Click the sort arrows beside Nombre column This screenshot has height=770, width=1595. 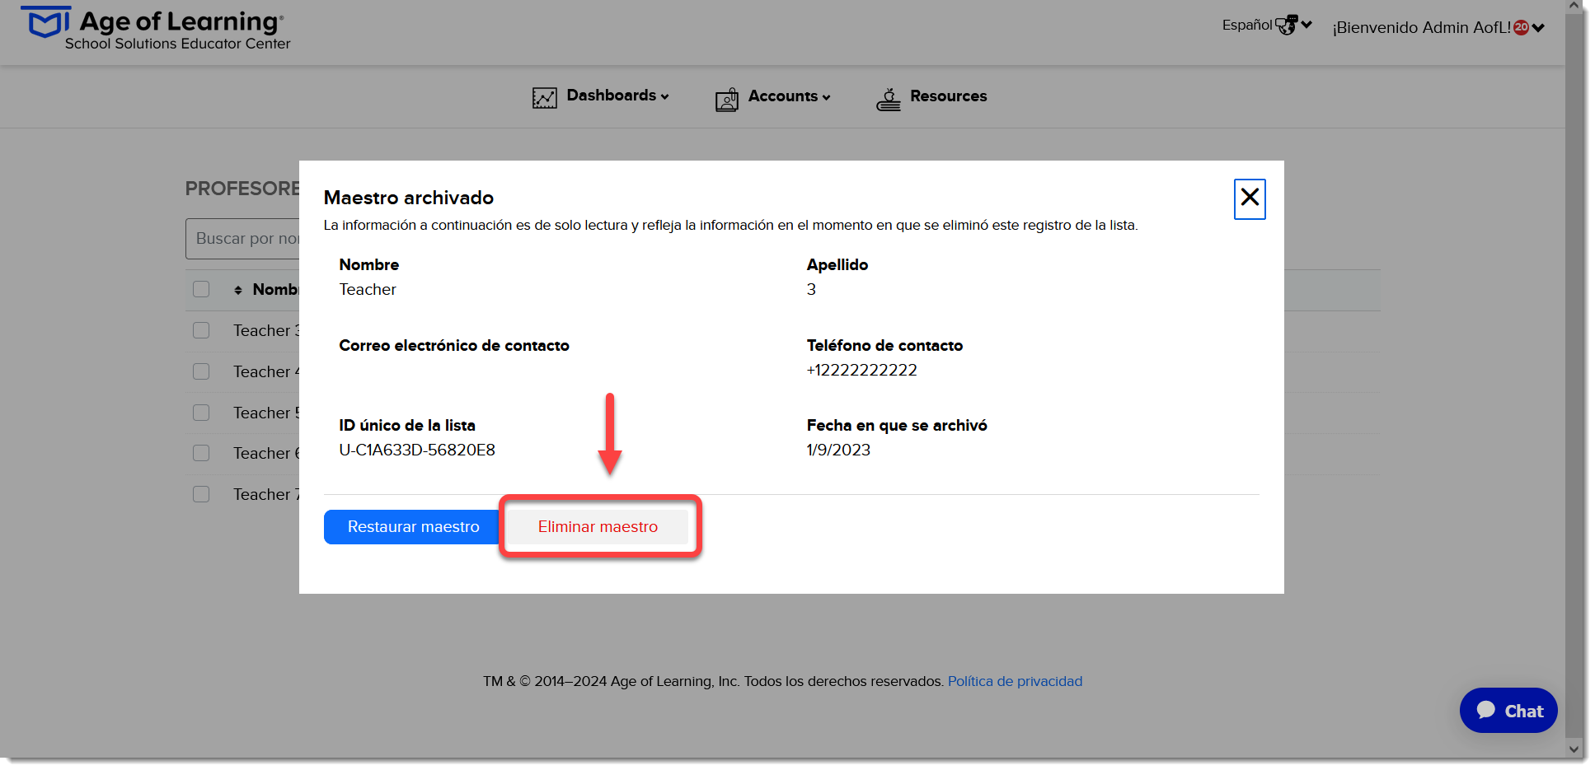(238, 290)
